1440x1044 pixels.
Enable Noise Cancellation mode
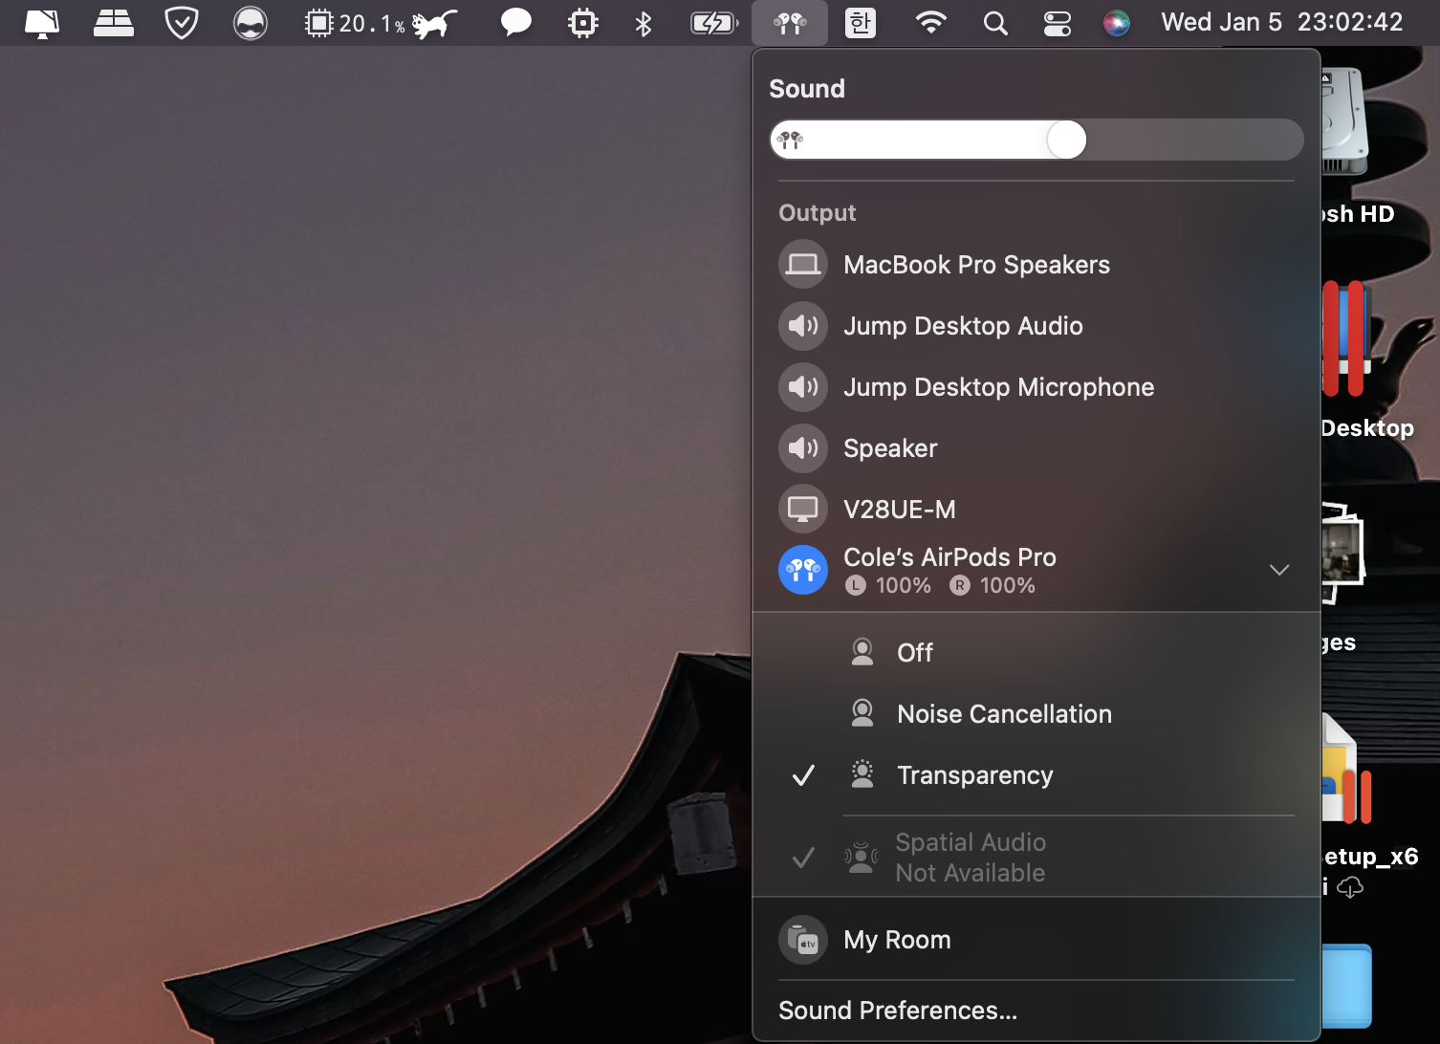[1004, 714]
